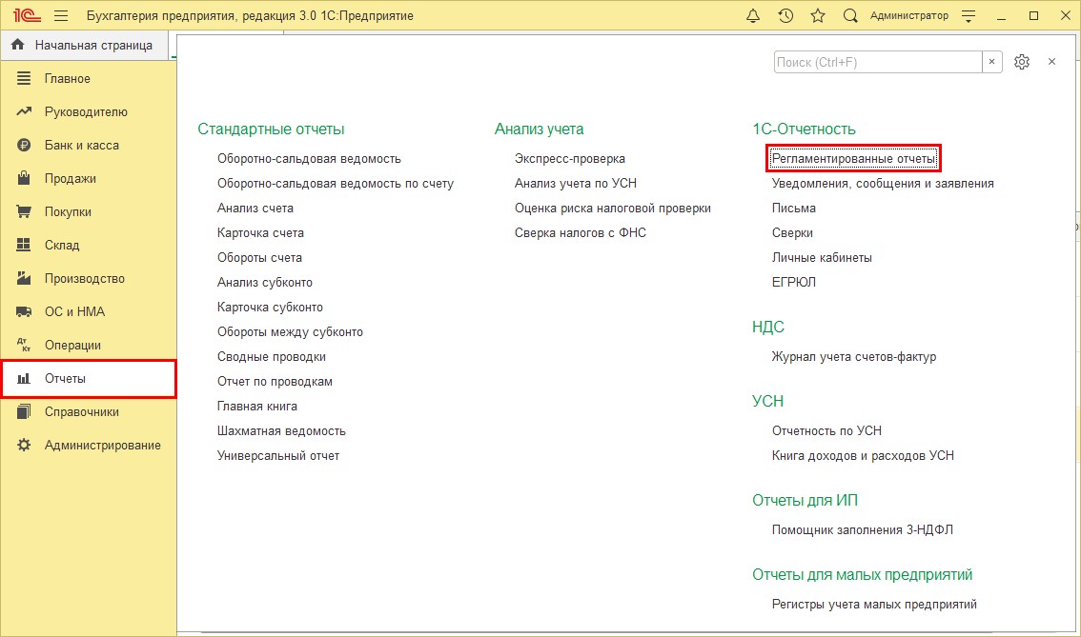This screenshot has height=637, width=1081.
Task: Open Книга доходов и расходов УСН
Action: coord(863,456)
